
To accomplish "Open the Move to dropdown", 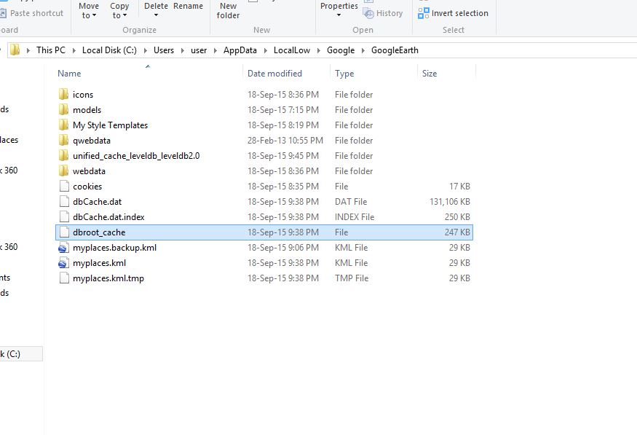I will [89, 11].
